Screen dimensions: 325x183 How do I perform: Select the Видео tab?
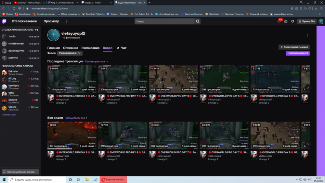pos(108,48)
